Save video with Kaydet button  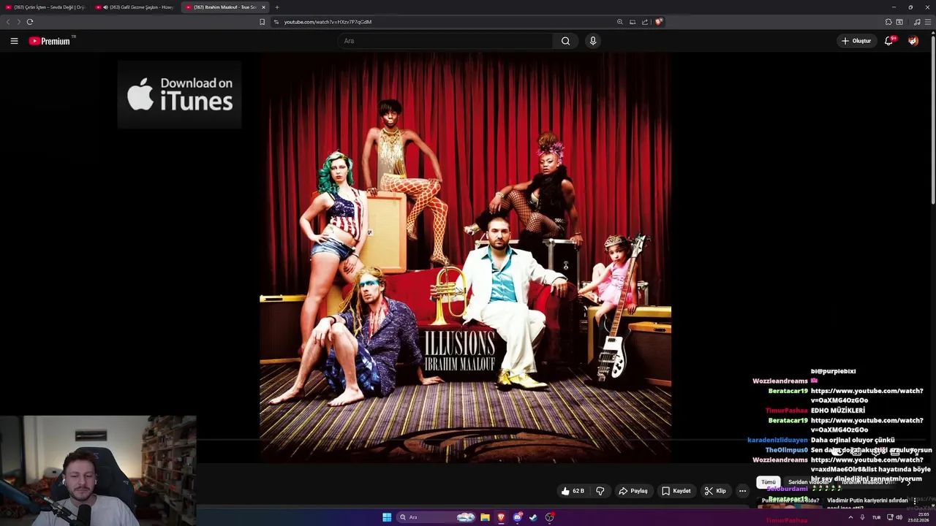(x=676, y=491)
